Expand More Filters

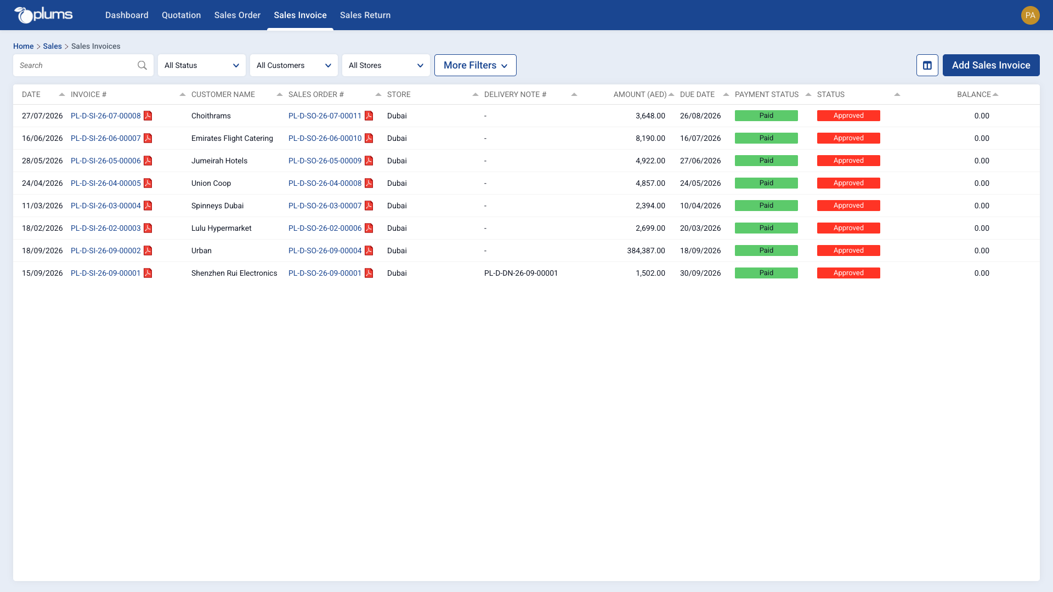pyautogui.click(x=475, y=65)
